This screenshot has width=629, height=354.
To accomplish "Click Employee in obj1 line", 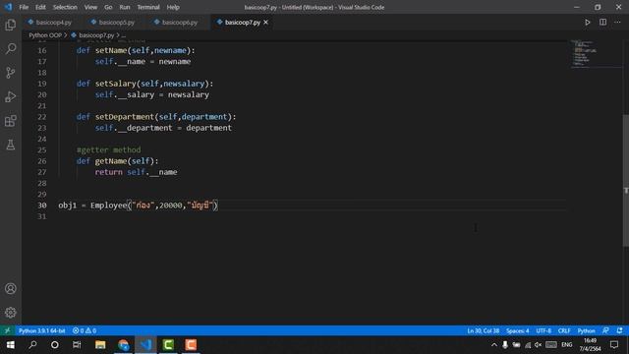I will point(109,206).
